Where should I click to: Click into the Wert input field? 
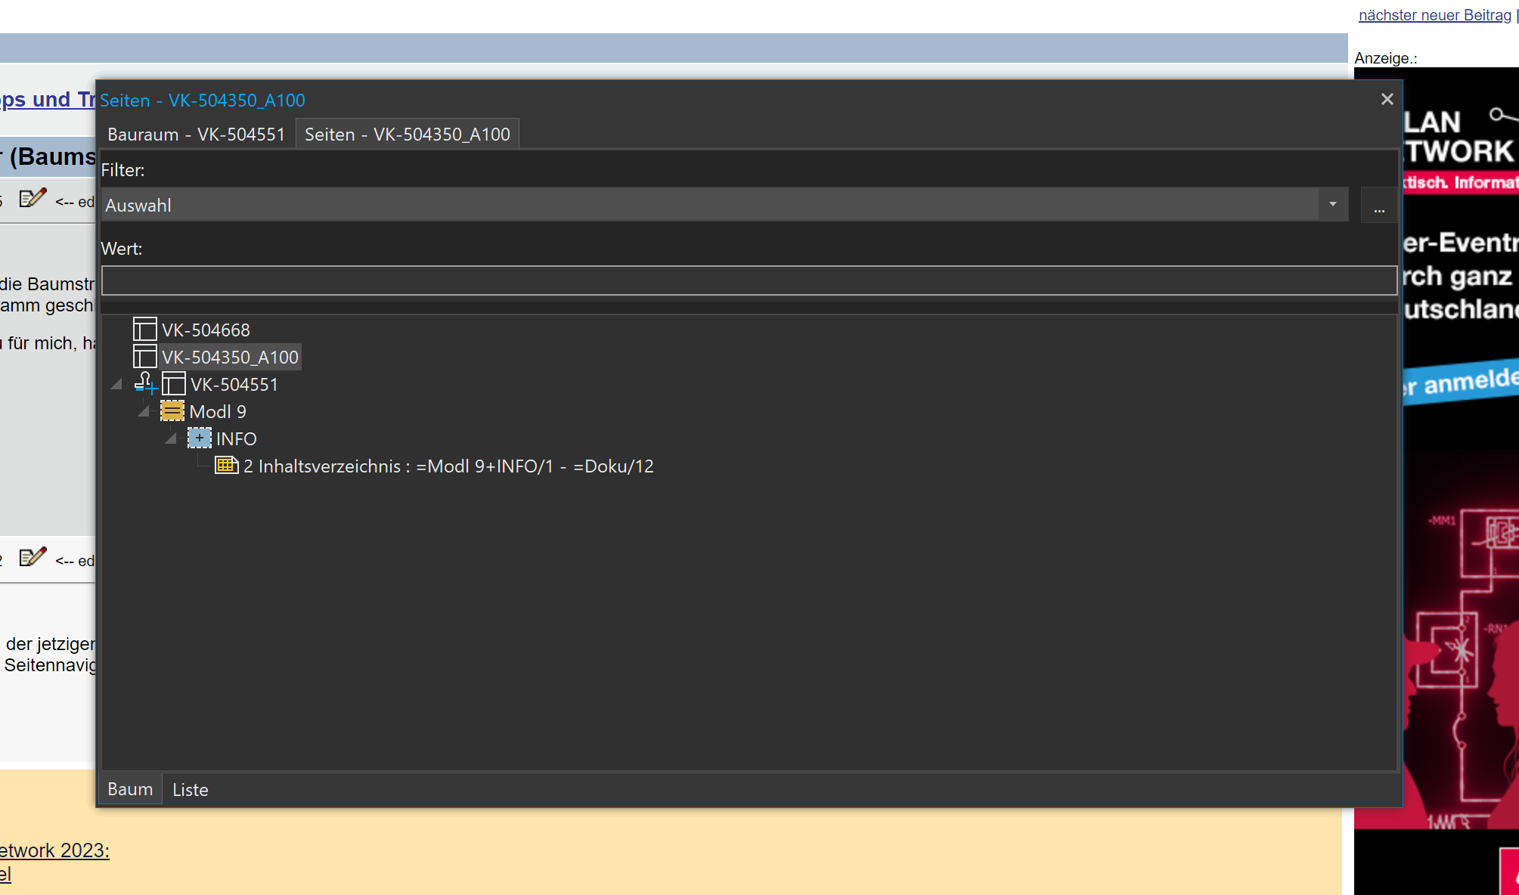coord(749,280)
